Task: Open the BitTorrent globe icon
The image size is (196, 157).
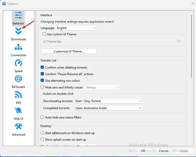Action: tap(18, 79)
